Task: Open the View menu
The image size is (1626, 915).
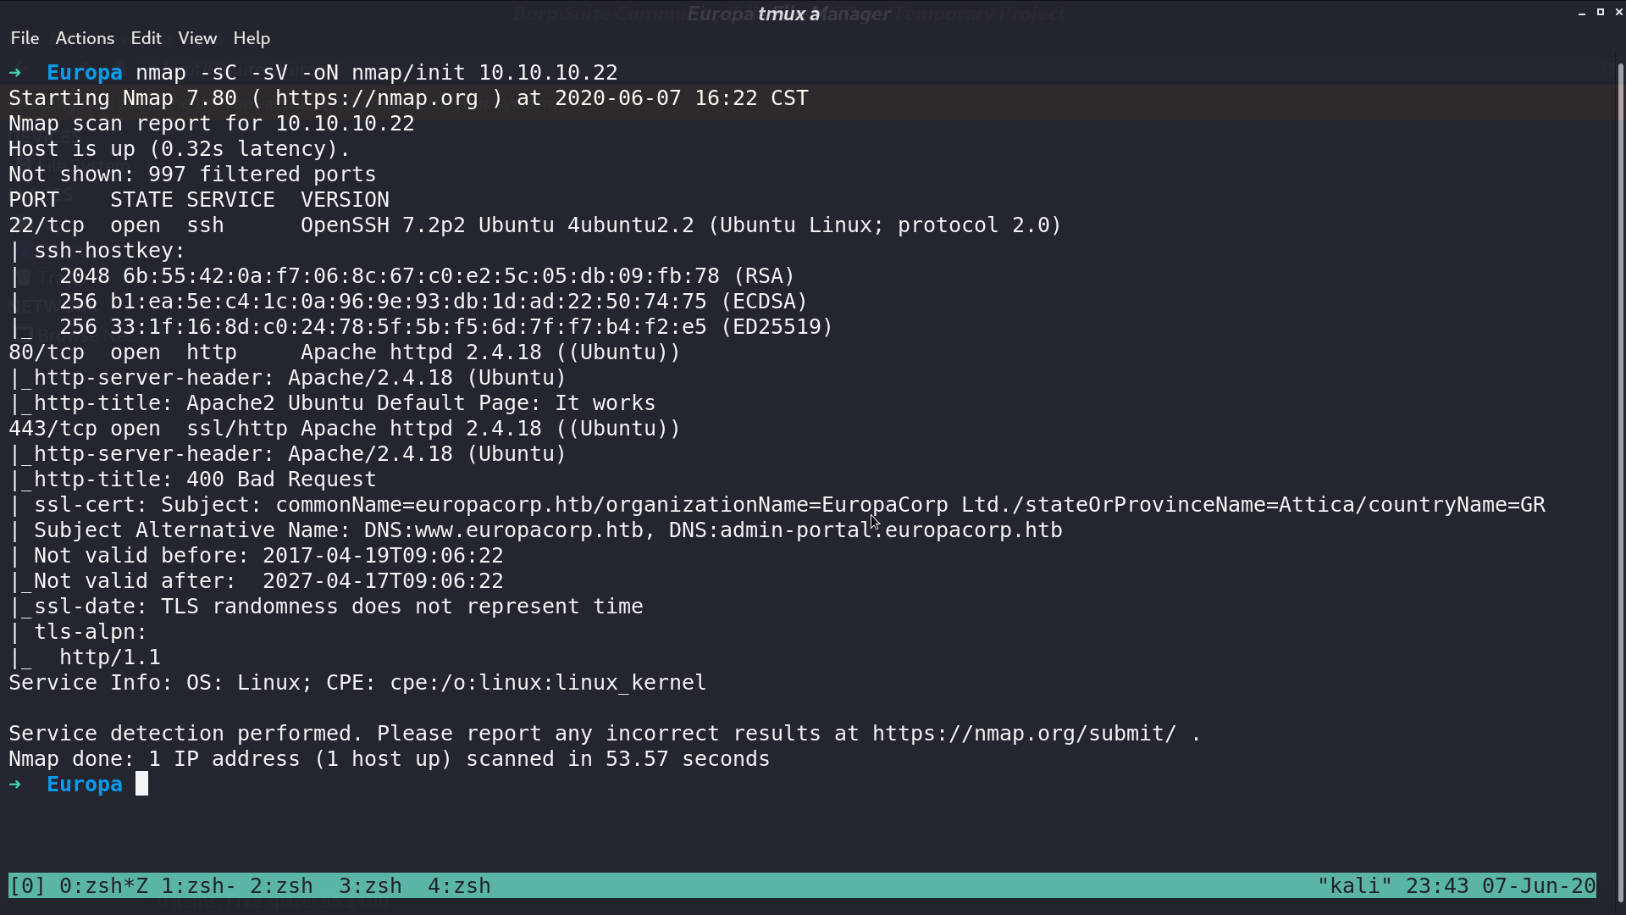Action: pos(197,38)
